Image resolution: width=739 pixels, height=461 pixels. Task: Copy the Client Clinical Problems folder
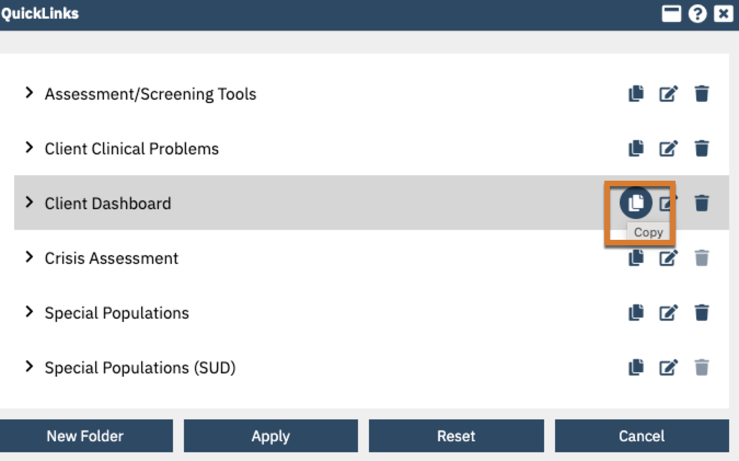[636, 148]
